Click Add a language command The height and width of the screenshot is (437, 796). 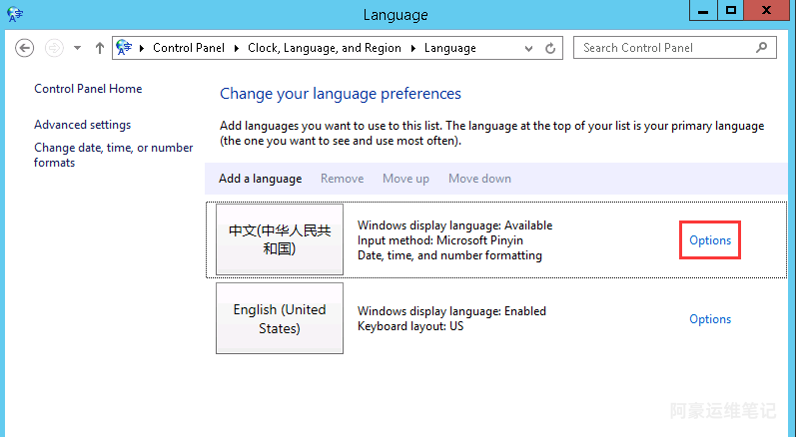[x=260, y=179]
